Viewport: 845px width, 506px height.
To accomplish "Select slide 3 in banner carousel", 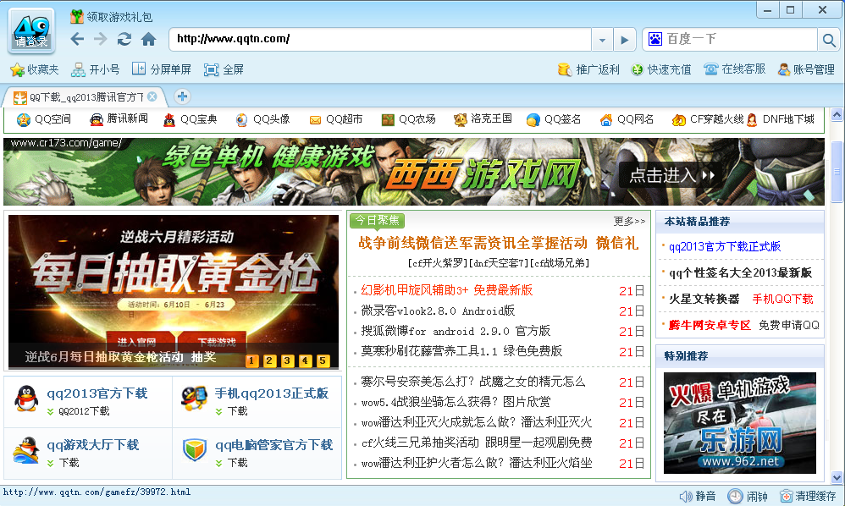I will coord(287,361).
